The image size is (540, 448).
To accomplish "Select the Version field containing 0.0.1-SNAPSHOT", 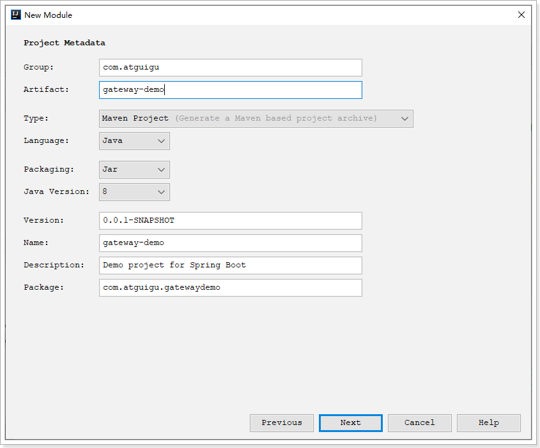I will coord(230,221).
